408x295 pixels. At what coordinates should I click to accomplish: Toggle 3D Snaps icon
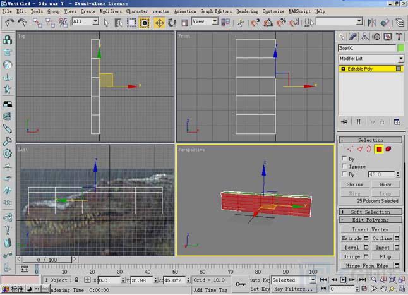tap(255, 23)
